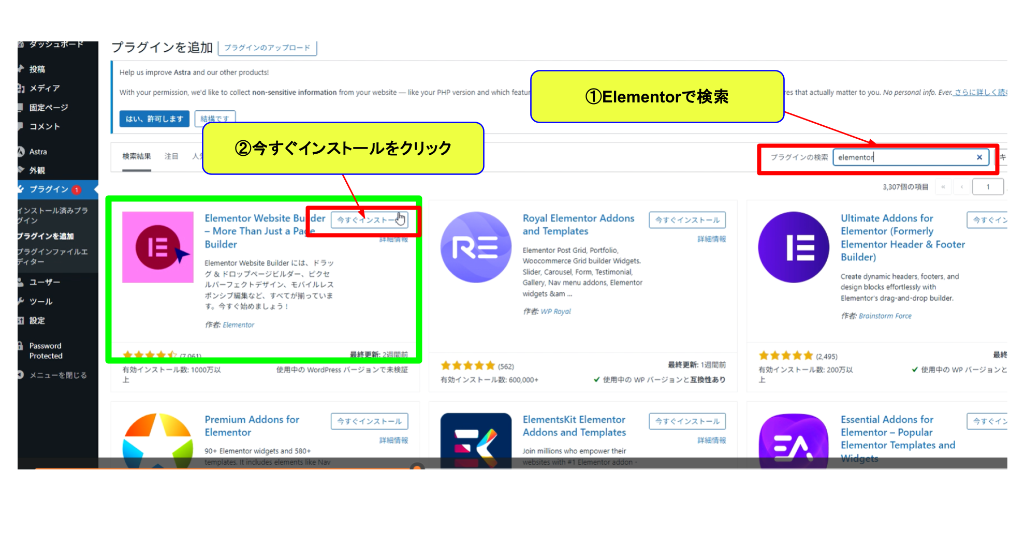Click the plugin search input field
Image resolution: width=1025 pixels, height=559 pixels.
911,157
